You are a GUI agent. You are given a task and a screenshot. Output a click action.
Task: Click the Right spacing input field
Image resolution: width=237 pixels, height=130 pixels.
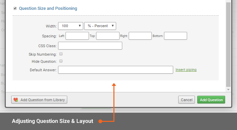[140, 36]
